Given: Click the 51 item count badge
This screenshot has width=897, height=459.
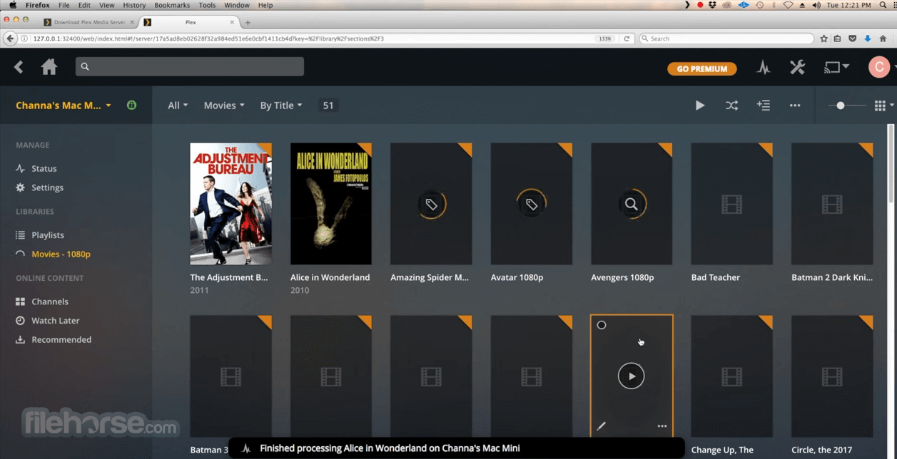Looking at the screenshot, I should [x=328, y=105].
